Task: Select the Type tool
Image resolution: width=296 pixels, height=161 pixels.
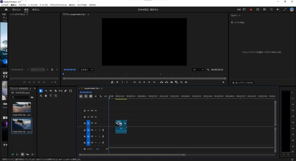Action: [x=51, y=96]
